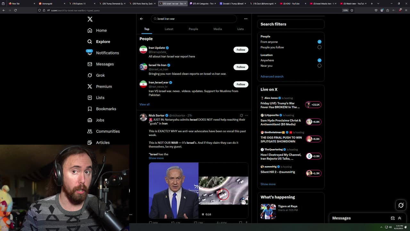
Task: Open Nick Sortor's profile name
Action: (156, 116)
